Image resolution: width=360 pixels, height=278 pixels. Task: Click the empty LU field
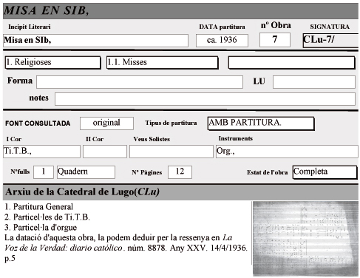pos(314,82)
